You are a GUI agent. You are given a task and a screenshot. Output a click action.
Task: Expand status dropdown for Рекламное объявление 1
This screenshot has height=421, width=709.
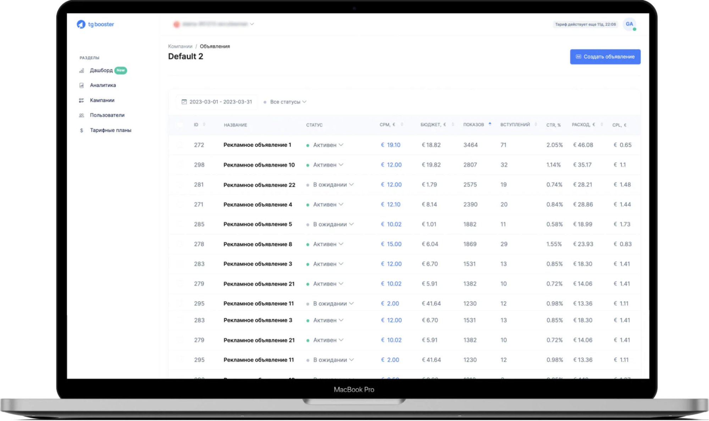click(x=341, y=145)
